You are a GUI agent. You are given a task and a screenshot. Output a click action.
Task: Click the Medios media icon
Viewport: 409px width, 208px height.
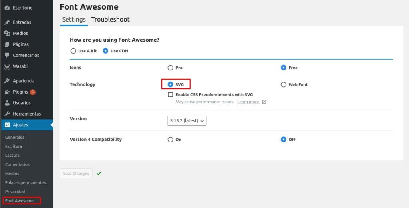7,33
